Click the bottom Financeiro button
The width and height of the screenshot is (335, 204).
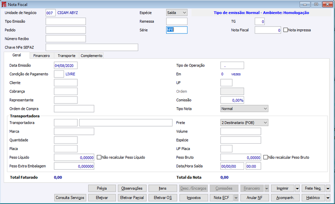click(252, 189)
